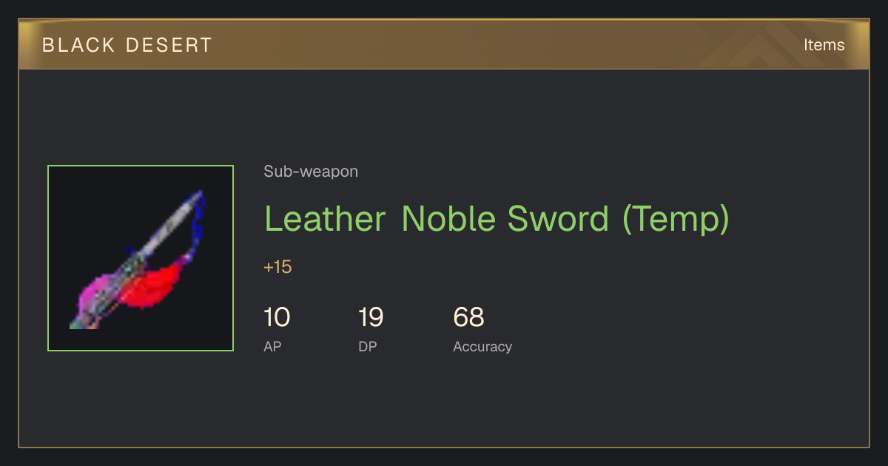Click the (Temp) suffix in the item name
Image resolution: width=888 pixels, height=466 pixels.
click(x=676, y=219)
